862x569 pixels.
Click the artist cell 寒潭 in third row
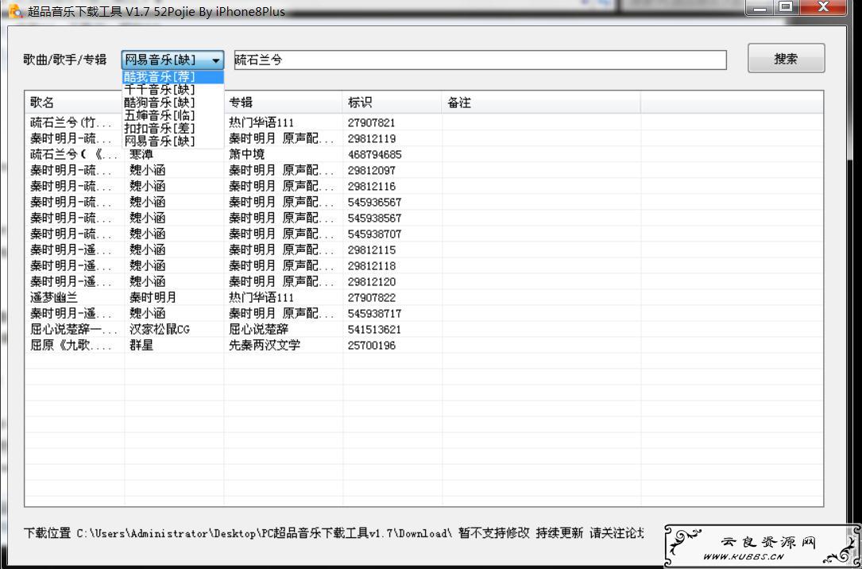[141, 154]
